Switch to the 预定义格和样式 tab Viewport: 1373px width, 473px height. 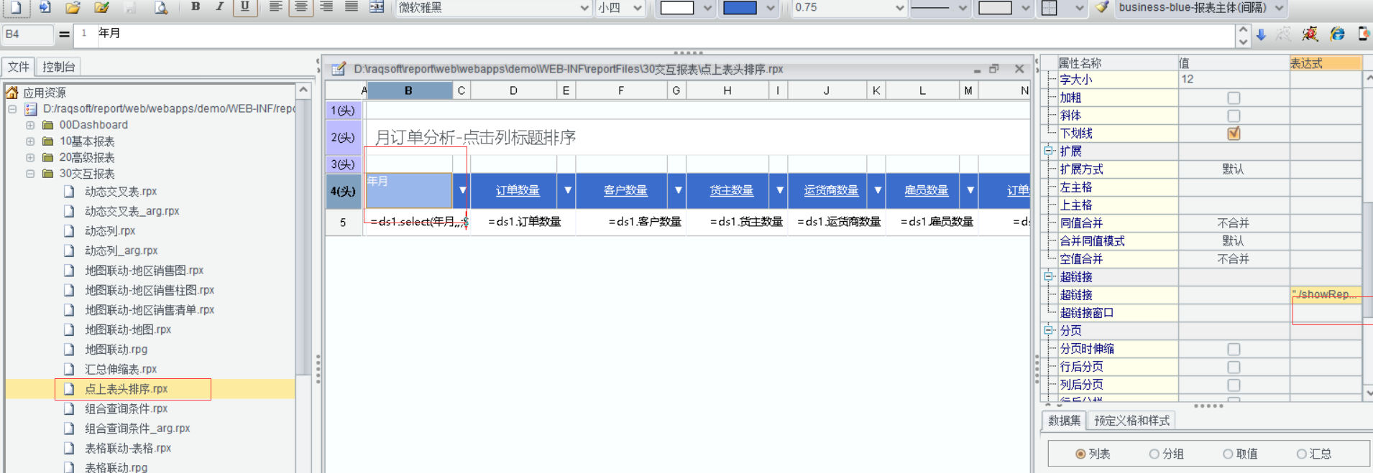click(x=1131, y=421)
